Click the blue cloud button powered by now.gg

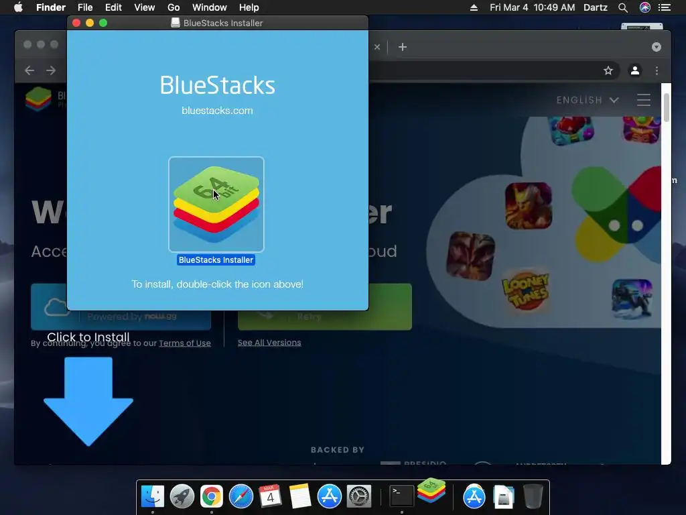point(121,307)
